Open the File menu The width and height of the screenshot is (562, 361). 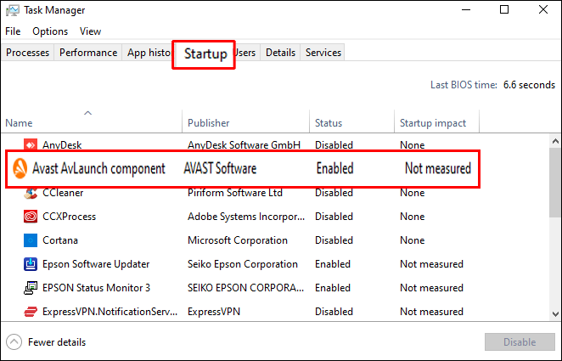point(13,31)
